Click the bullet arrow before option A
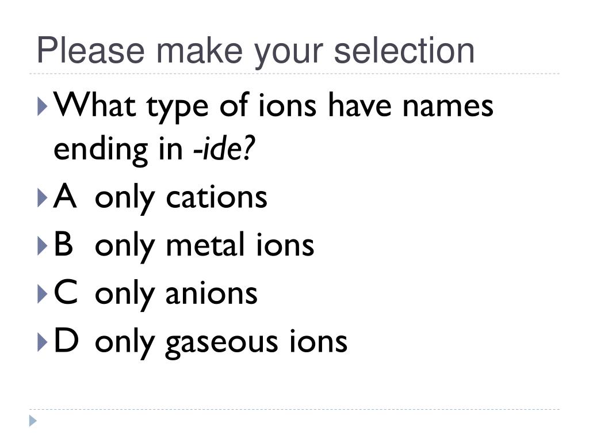The width and height of the screenshot is (589, 442). coord(43,198)
